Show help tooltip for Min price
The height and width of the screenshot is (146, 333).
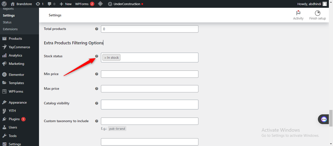pos(97,74)
